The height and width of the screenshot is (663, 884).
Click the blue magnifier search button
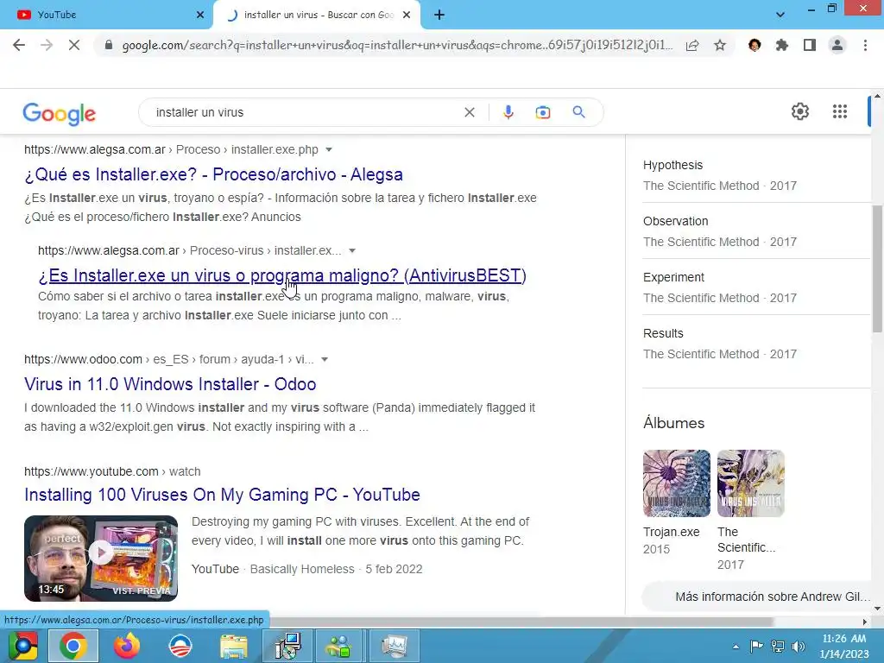(x=578, y=112)
